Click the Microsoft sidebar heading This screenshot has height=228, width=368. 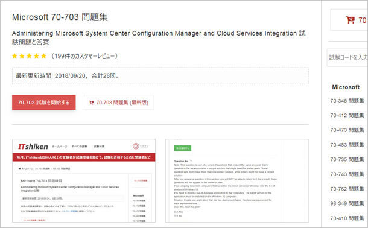346,87
